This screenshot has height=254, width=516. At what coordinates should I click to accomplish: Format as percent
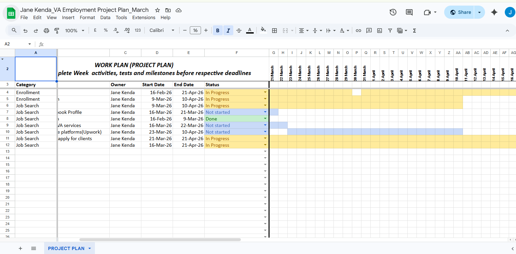coord(106,30)
